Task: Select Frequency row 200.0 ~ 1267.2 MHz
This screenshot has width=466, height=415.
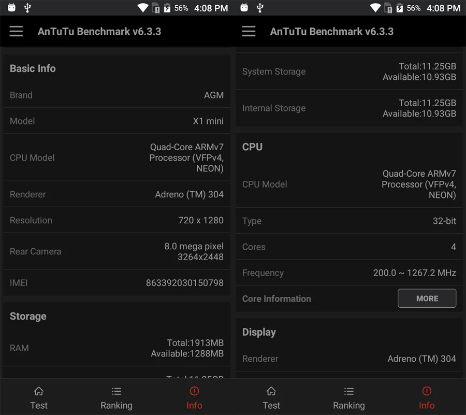Action: [x=349, y=273]
